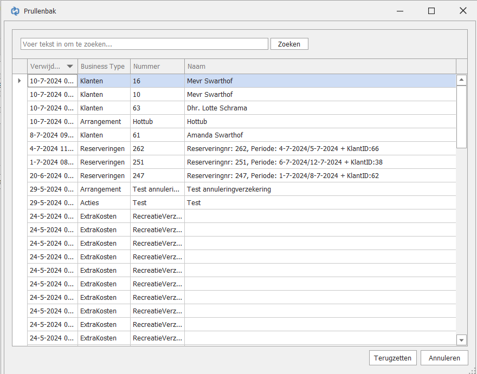Click the Prullenbak app icon in title bar
The width and height of the screenshot is (477, 374).
(x=15, y=11)
